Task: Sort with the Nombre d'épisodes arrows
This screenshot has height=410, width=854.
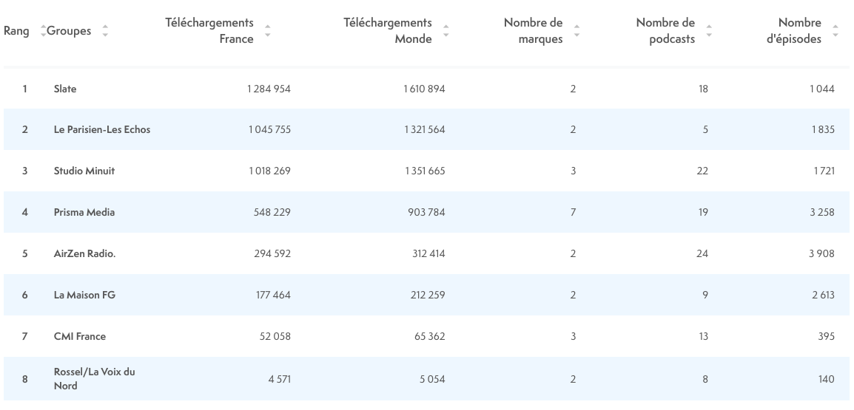Action: pos(835,31)
